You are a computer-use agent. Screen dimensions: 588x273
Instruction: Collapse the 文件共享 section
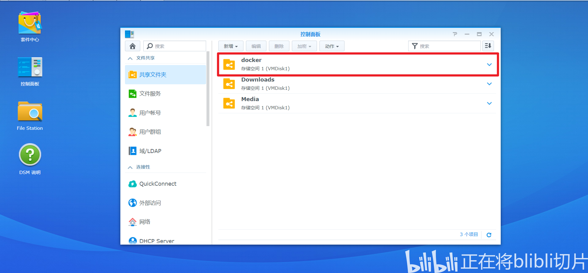coord(130,58)
